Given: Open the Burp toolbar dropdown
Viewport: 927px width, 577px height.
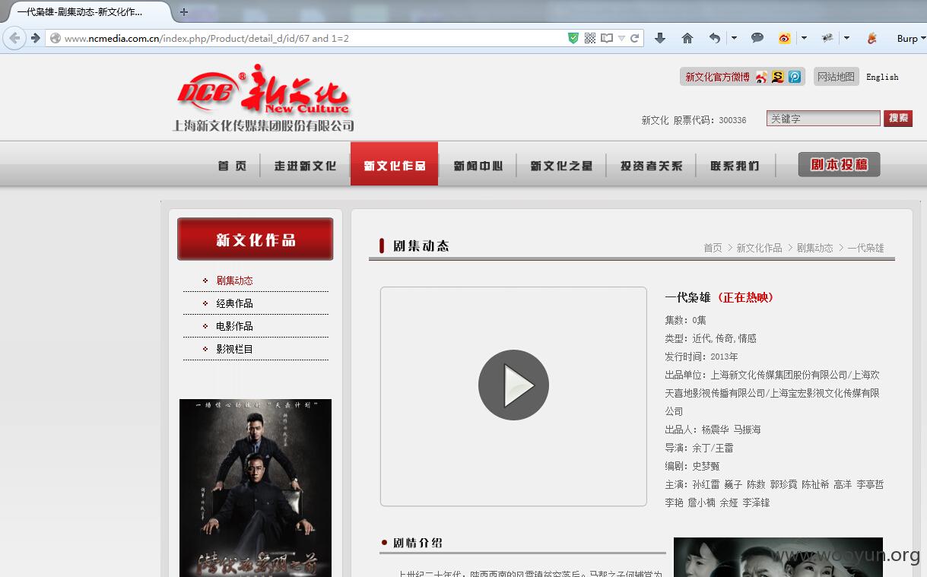Looking at the screenshot, I should tap(911, 38).
